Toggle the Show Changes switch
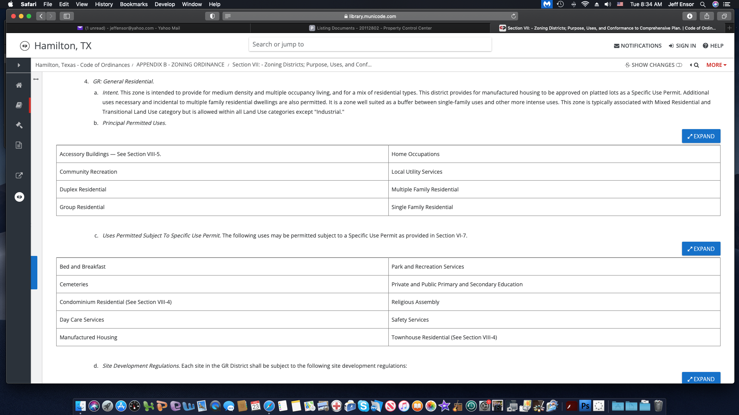 (679, 65)
